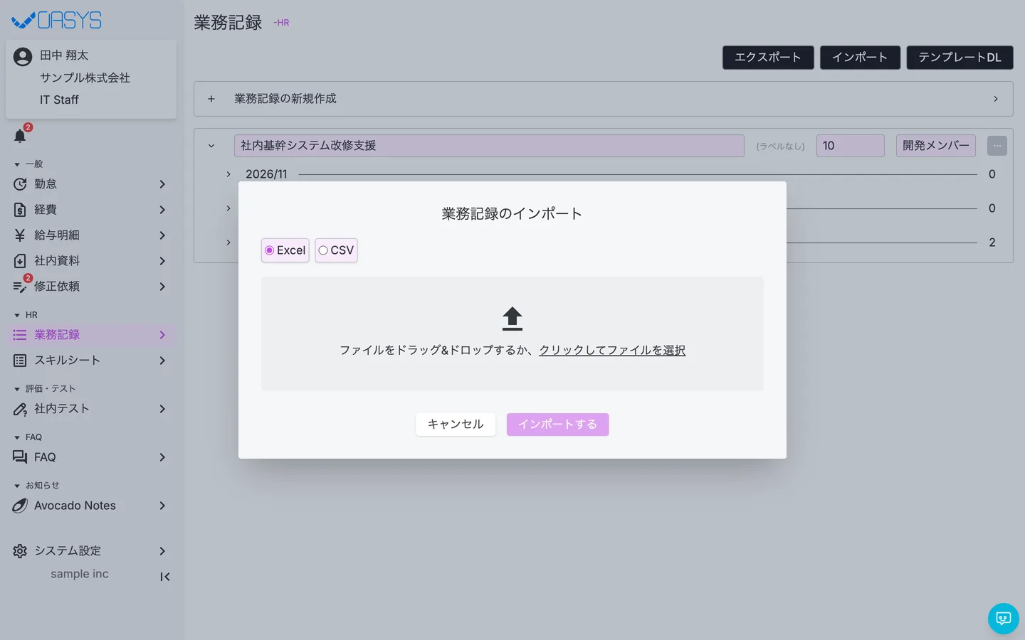Click the 勤怠 attendance clock icon
Screen dimensions: 1025x640
pyautogui.click(x=20, y=184)
